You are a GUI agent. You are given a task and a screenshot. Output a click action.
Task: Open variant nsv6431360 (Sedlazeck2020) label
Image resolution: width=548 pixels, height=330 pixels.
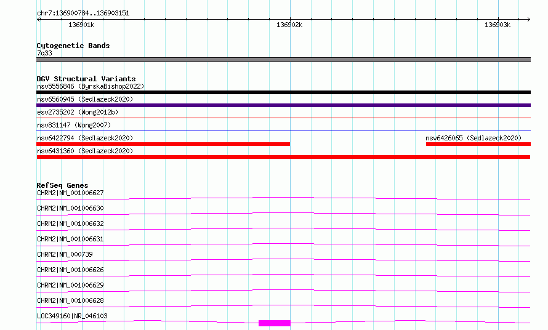click(85, 151)
